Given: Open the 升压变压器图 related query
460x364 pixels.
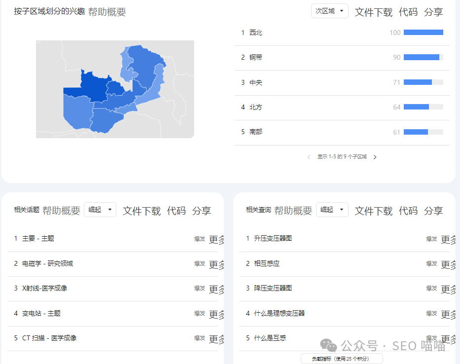Looking at the screenshot, I should (273, 239).
